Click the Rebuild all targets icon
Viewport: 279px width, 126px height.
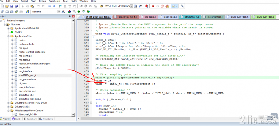pos(12,12)
